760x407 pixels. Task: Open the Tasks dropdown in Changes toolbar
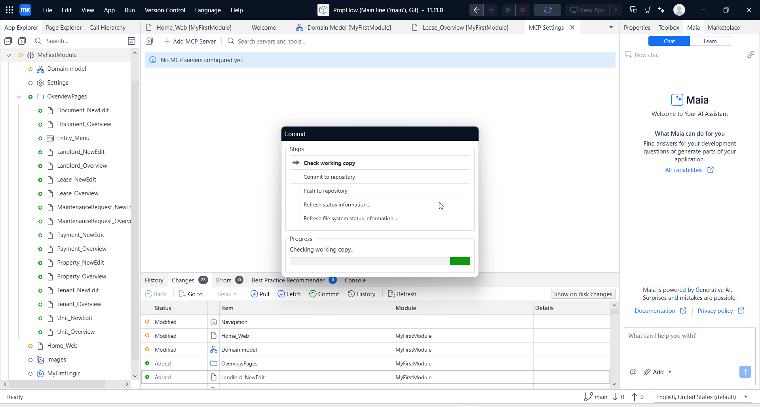coord(226,294)
